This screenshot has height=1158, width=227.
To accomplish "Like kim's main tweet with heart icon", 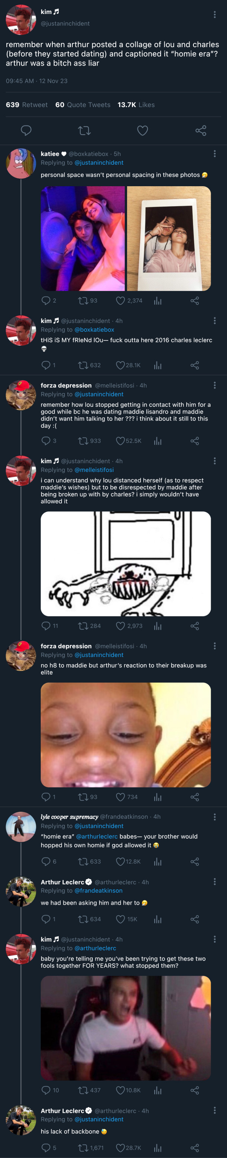I will click(143, 131).
